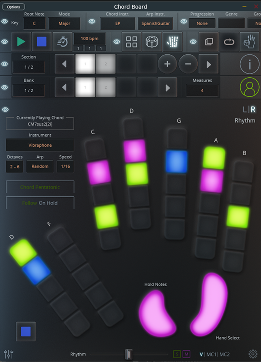The width and height of the screenshot is (261, 362).
Task: Open the green user profile icon
Action: 249,87
